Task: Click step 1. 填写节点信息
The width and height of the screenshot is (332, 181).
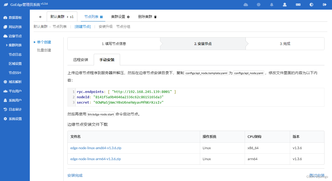Action: tap(114, 44)
